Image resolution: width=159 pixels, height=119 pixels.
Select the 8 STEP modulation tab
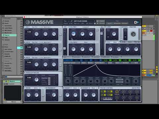(135, 60)
